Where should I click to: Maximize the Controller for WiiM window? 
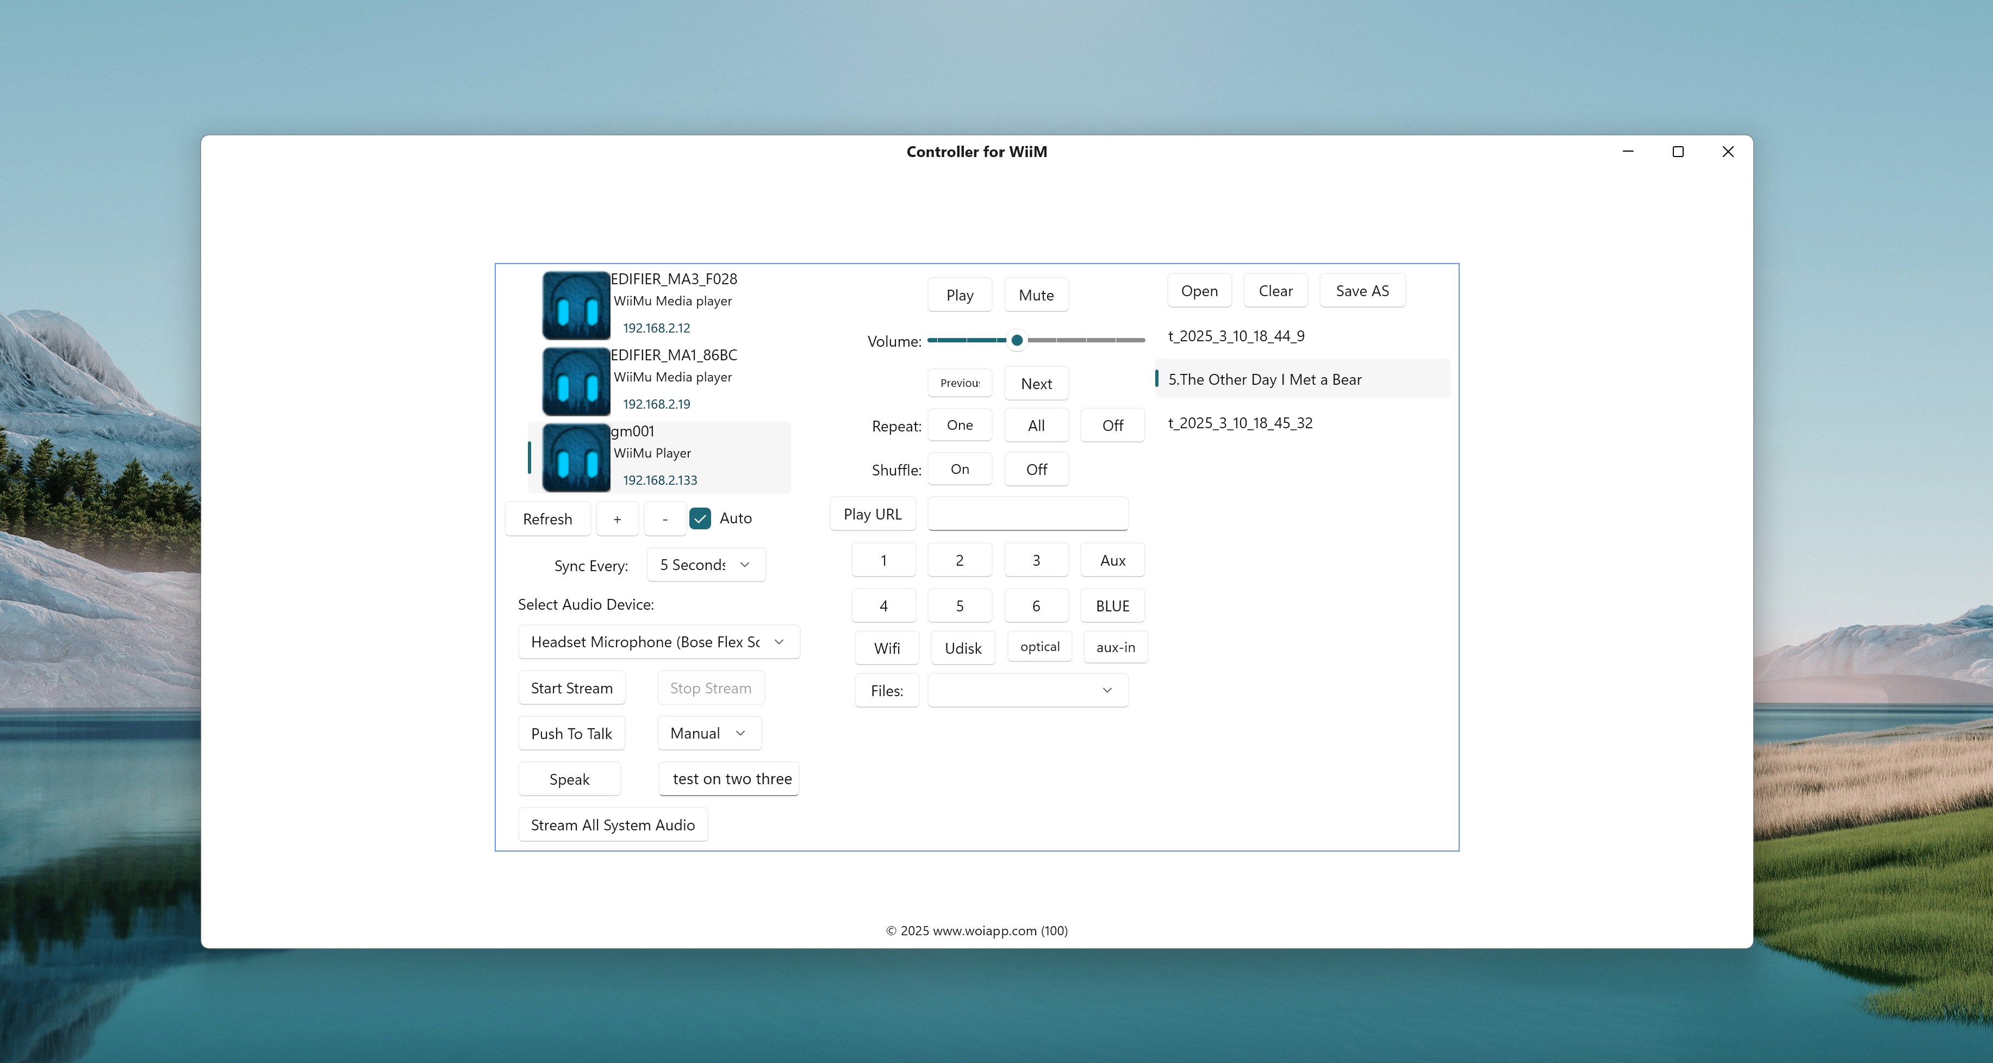click(1677, 152)
